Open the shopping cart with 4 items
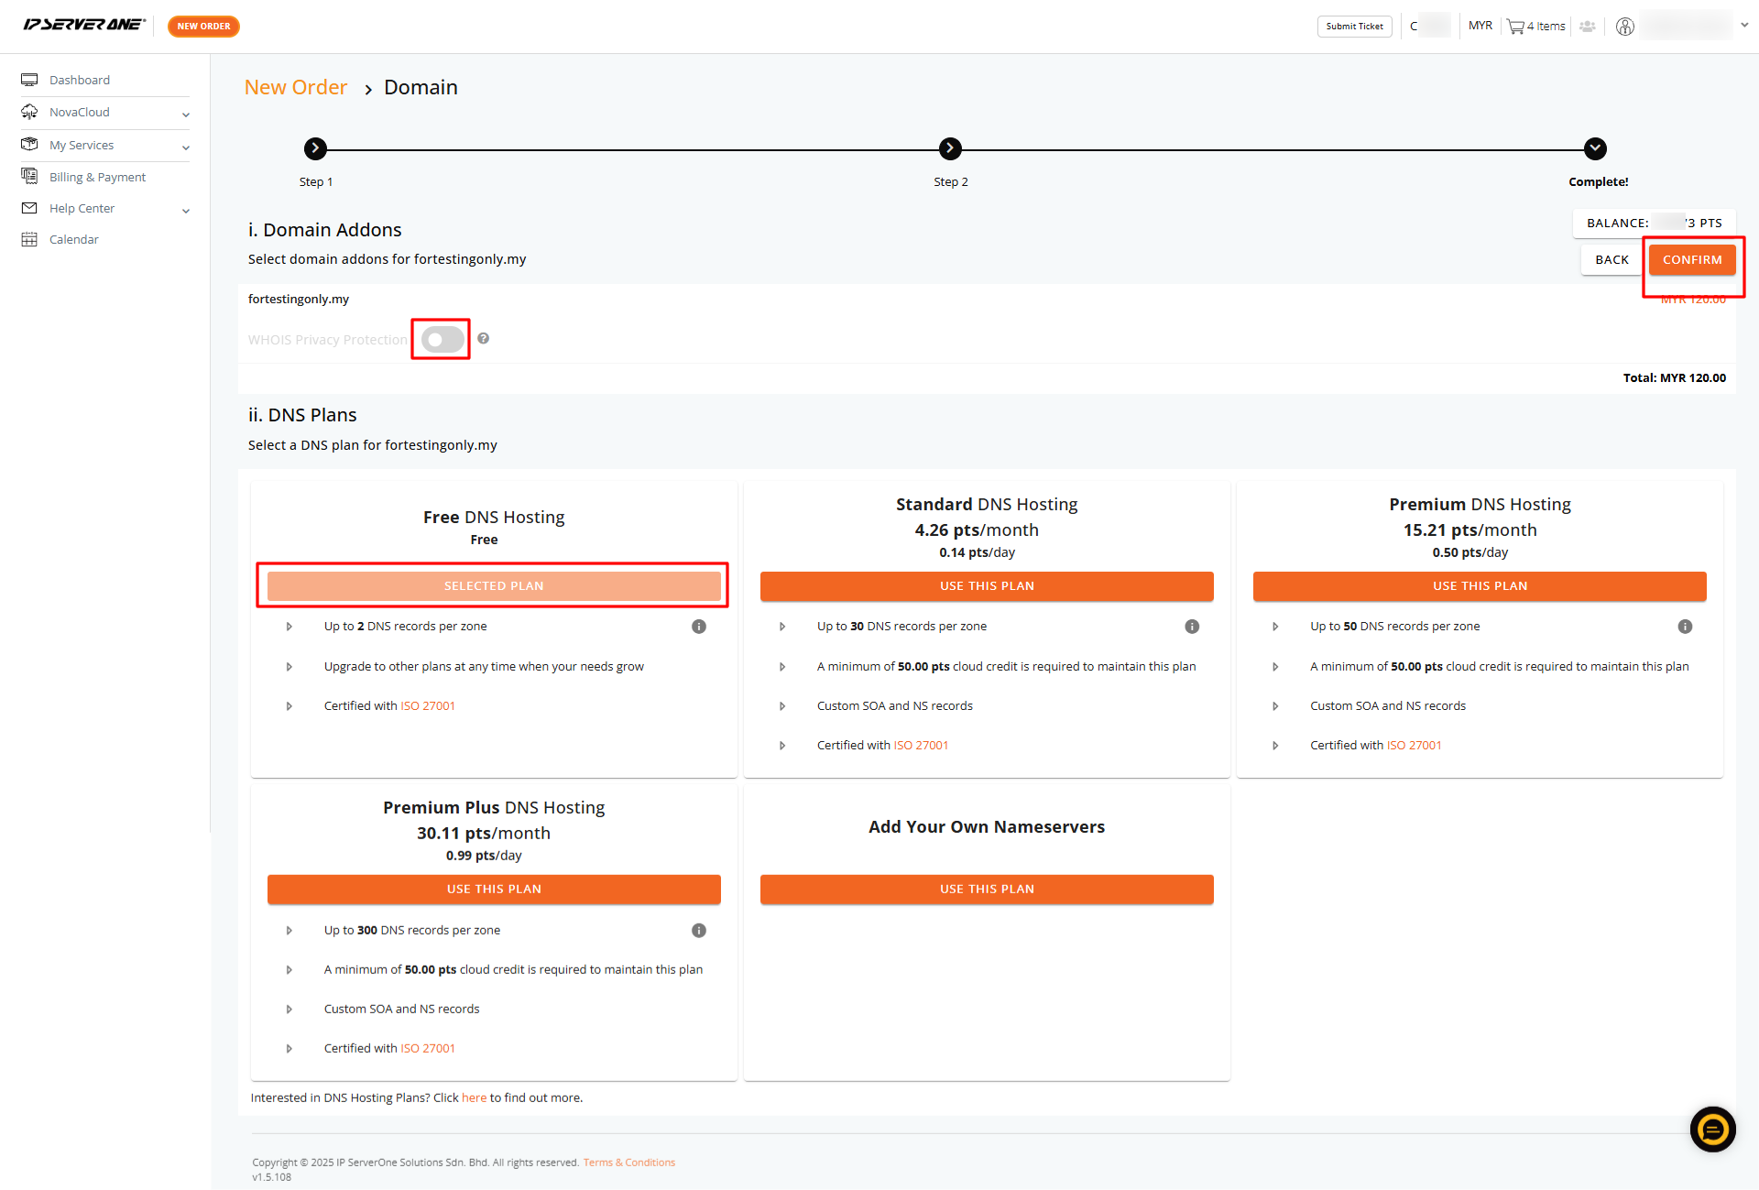 1536,27
